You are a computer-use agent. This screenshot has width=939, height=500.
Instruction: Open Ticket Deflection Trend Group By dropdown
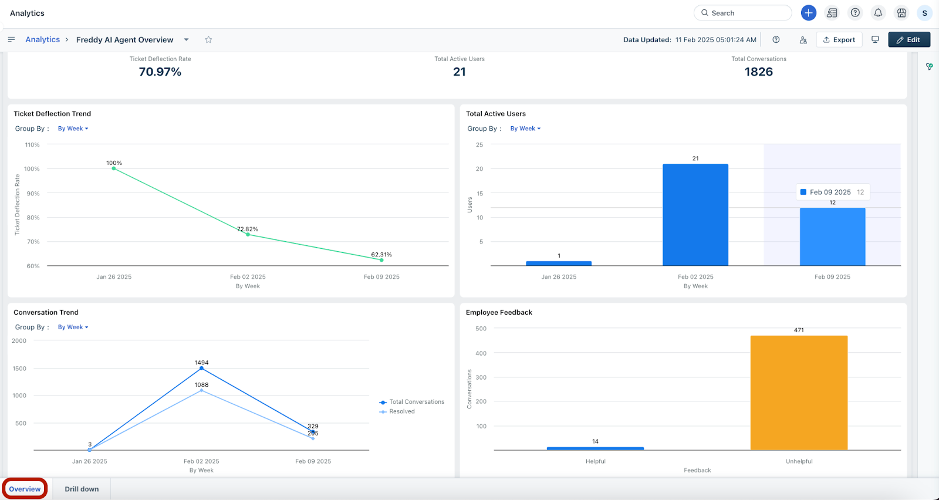coord(73,129)
